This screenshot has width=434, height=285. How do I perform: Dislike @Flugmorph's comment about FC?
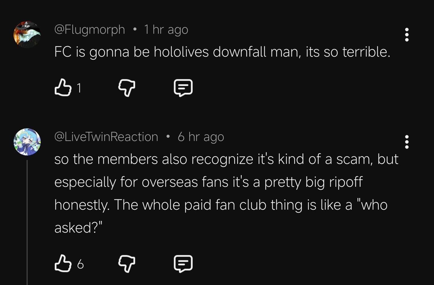(127, 88)
